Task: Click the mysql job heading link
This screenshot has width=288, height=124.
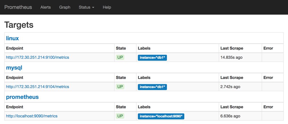Action: 14,68
